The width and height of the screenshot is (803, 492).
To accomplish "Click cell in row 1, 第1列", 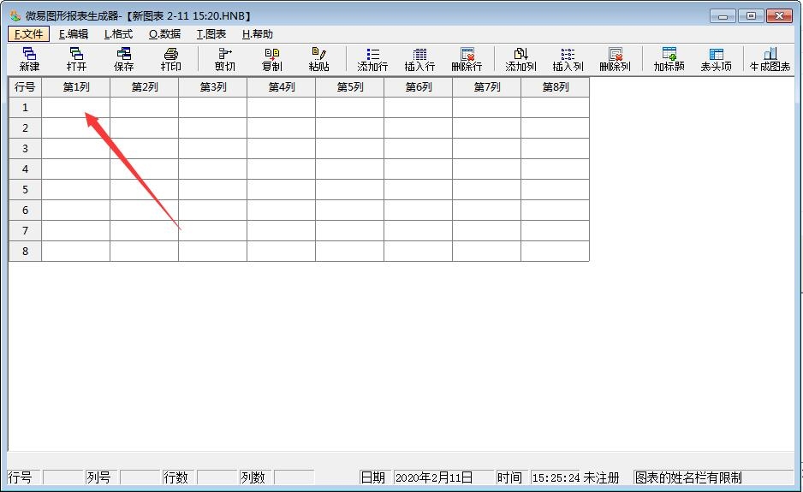I will [x=76, y=108].
